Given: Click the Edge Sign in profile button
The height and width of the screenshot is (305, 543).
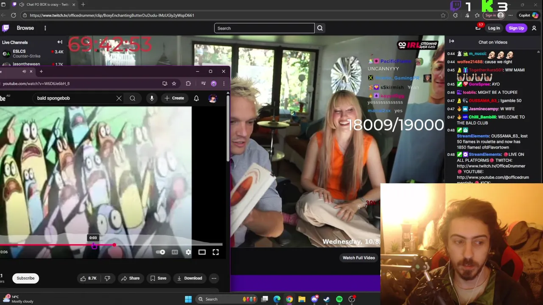Looking at the screenshot, I should 494,15.
